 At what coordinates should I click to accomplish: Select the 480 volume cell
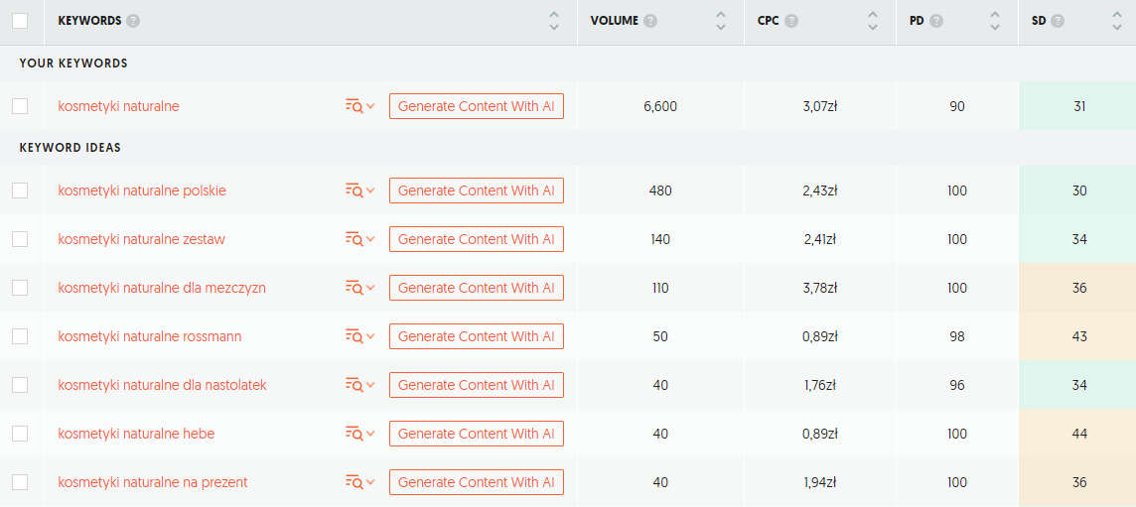(x=660, y=191)
